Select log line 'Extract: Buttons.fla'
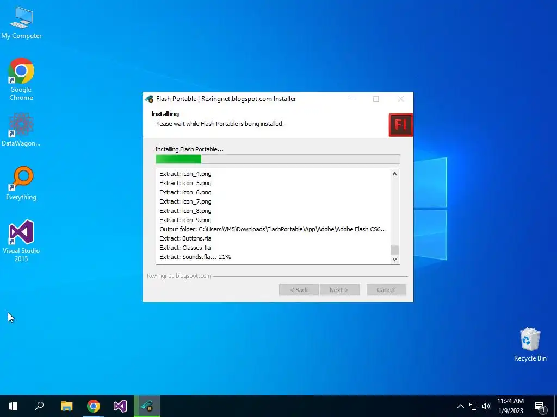557x417 pixels. click(185, 238)
